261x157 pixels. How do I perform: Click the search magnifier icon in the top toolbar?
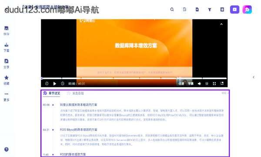tap(172, 10)
